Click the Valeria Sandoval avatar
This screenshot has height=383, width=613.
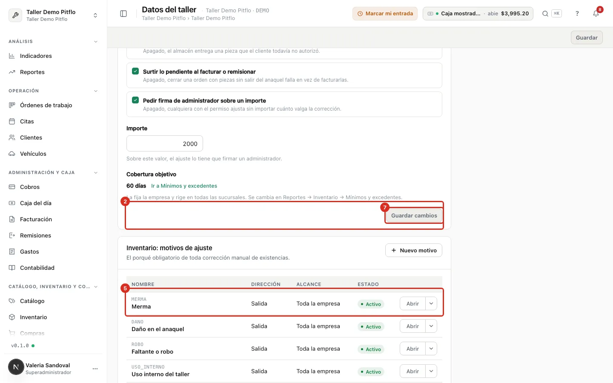pyautogui.click(x=16, y=367)
